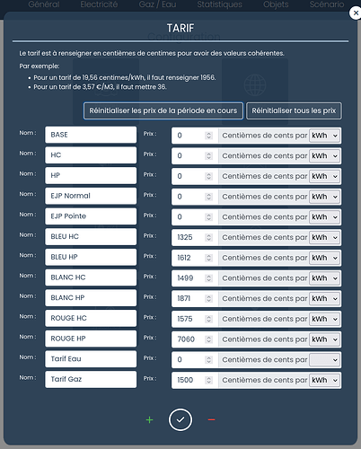Image resolution: width=361 pixels, height=449 pixels.
Task: Click the EJP Normal name field
Action: point(91,196)
